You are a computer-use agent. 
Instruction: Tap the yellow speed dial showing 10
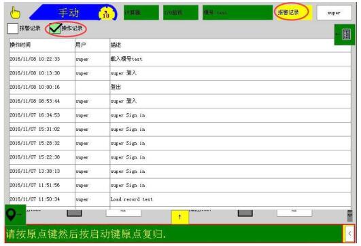pos(106,14)
